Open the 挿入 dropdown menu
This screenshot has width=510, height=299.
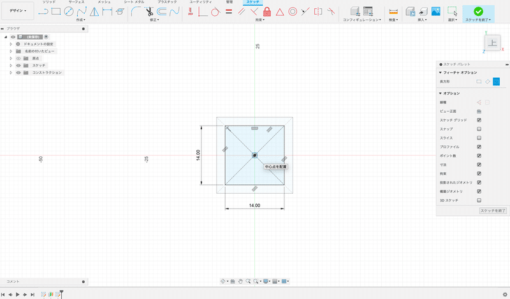point(422,20)
